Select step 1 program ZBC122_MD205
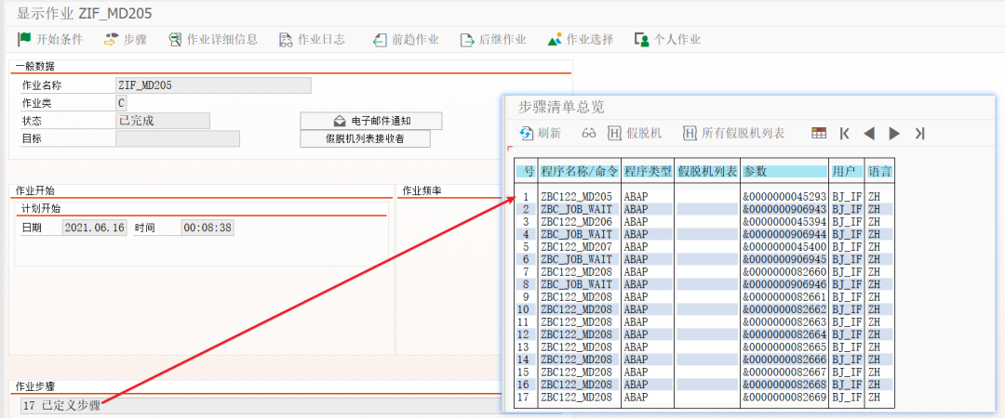Screen dimensions: 1005x418 pyautogui.click(x=576, y=197)
